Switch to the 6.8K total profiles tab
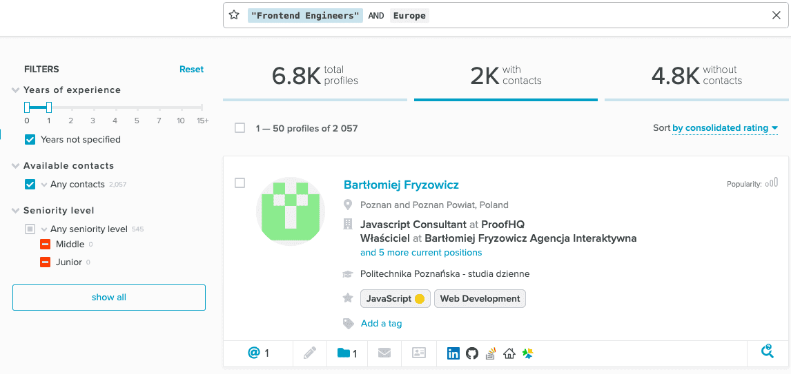 pos(315,75)
